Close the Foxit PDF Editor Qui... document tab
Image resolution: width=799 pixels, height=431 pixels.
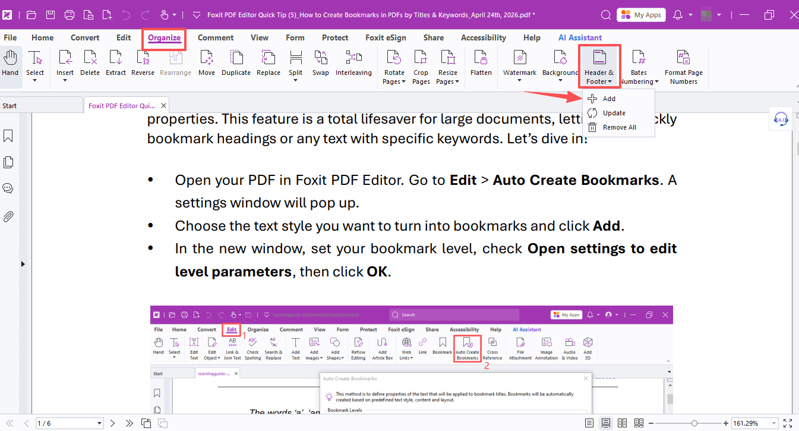(164, 106)
